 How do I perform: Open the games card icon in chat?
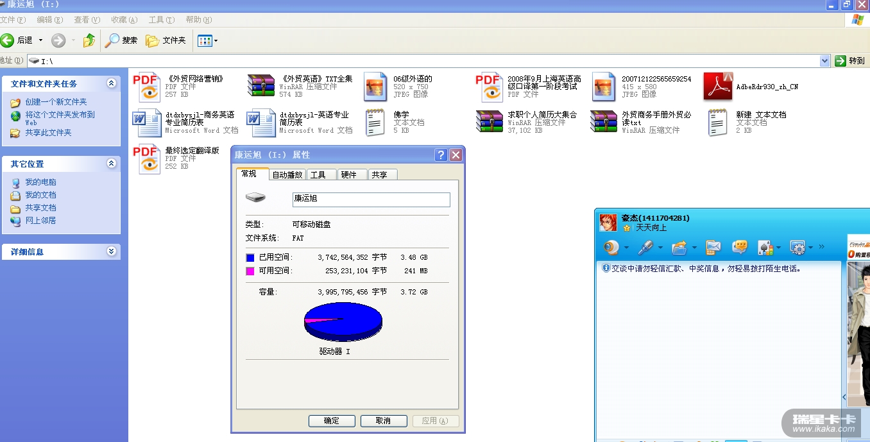point(765,247)
